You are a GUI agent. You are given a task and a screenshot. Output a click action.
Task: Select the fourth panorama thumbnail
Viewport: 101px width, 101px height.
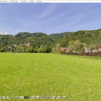coord(32,97)
